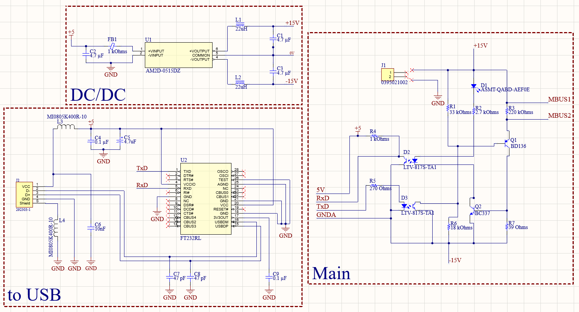Screen dimensions: 579x312
Task: Click the "to USB" section title
Action: (34, 295)
